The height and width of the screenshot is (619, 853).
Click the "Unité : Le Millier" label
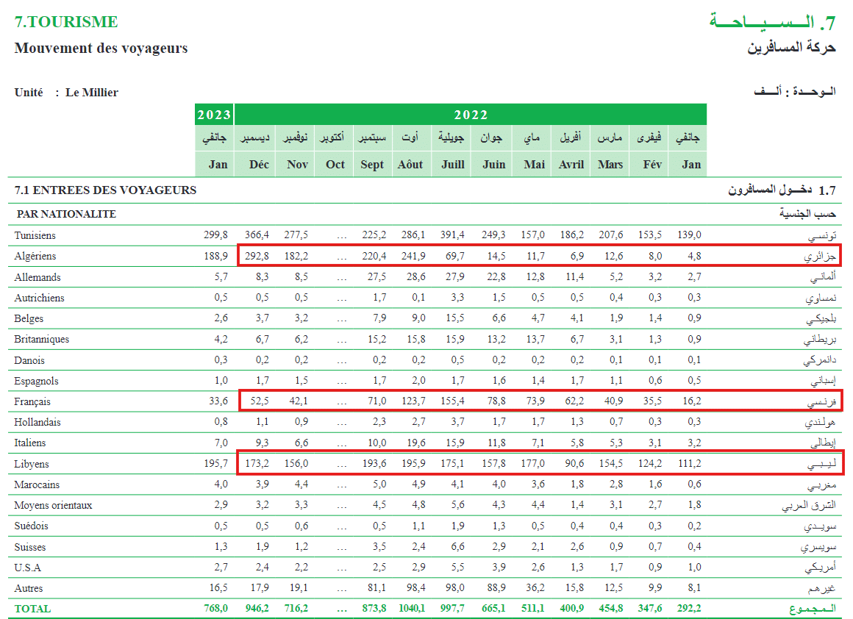[66, 93]
